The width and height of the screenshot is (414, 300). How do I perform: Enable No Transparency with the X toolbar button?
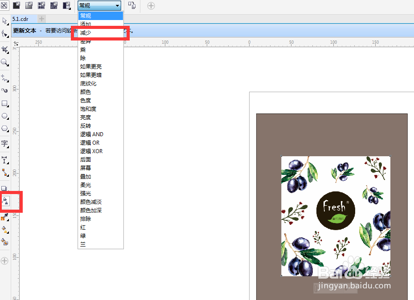[4, 5]
